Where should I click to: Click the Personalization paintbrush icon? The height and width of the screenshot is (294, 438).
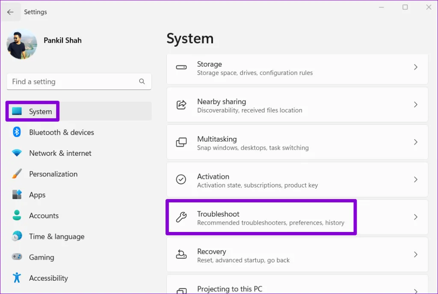[17, 174]
